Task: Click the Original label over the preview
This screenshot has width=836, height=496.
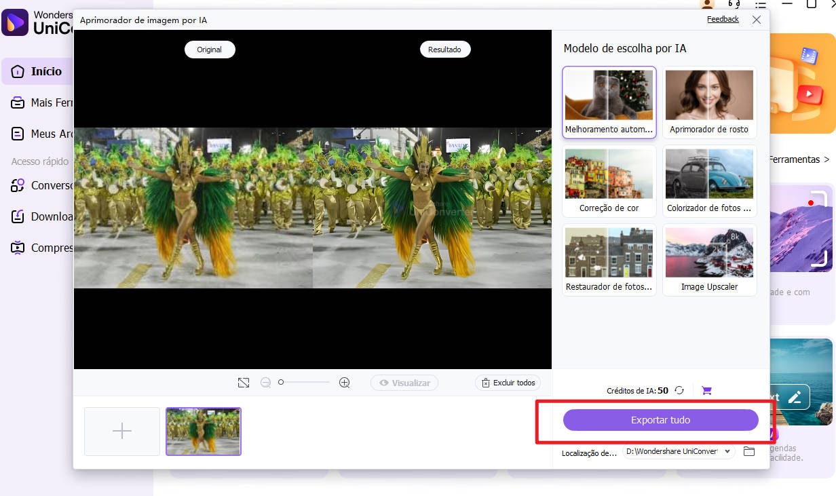Action: (210, 50)
